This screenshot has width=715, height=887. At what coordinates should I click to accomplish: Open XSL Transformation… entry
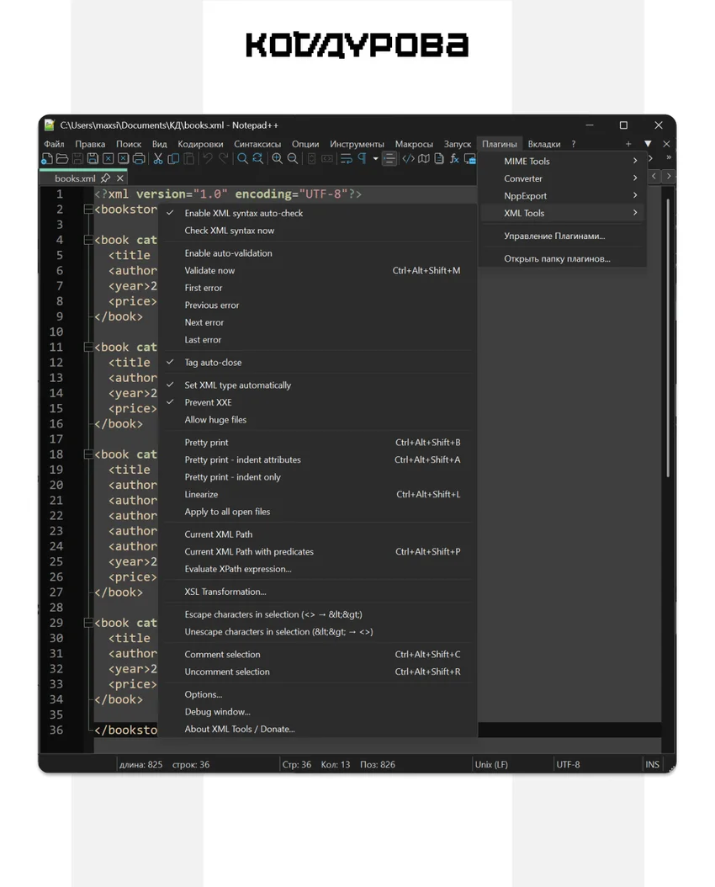click(319, 592)
